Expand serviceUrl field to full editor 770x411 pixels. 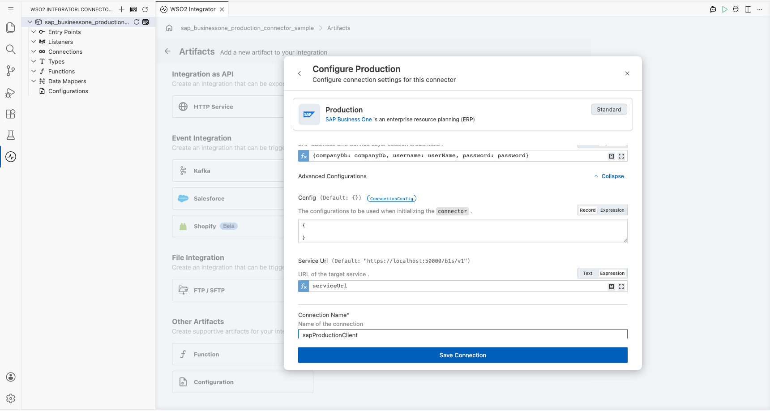tap(621, 287)
